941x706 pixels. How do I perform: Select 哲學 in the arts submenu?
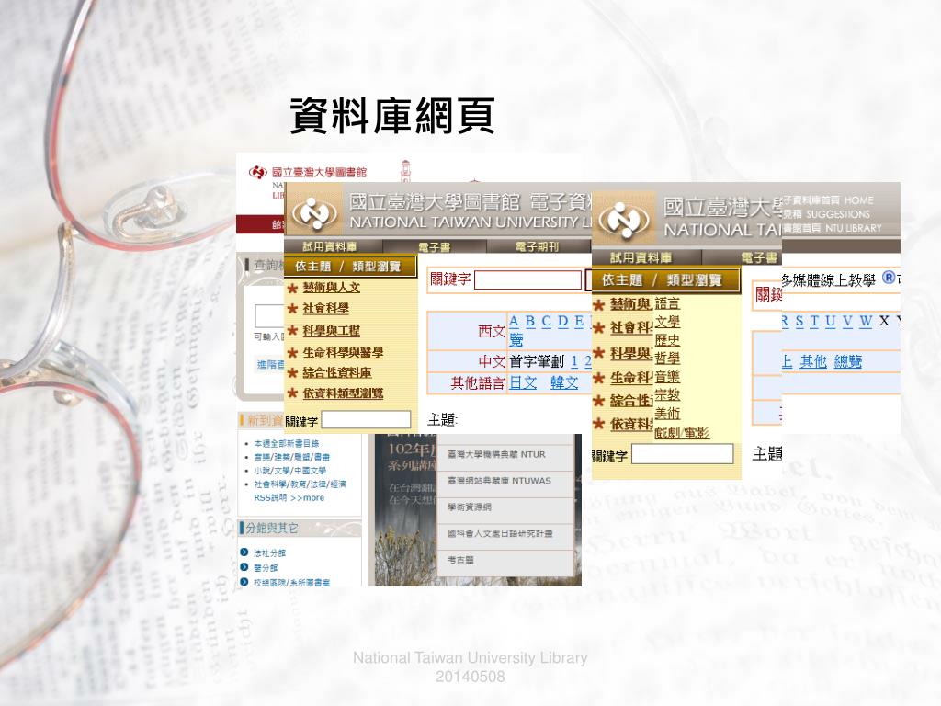click(x=667, y=359)
